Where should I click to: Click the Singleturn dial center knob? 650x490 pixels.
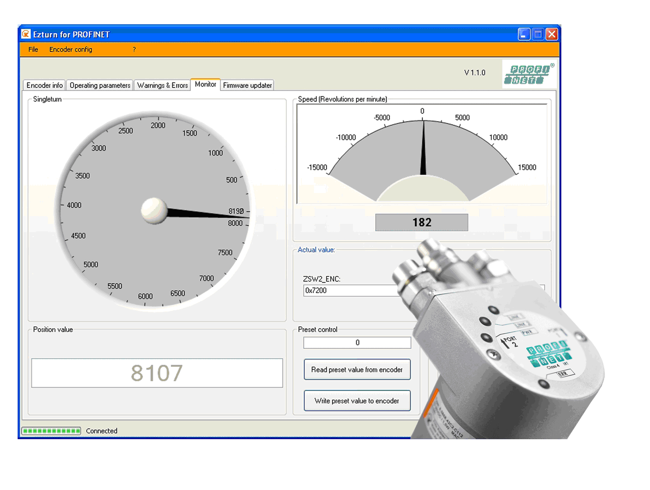pos(154,211)
